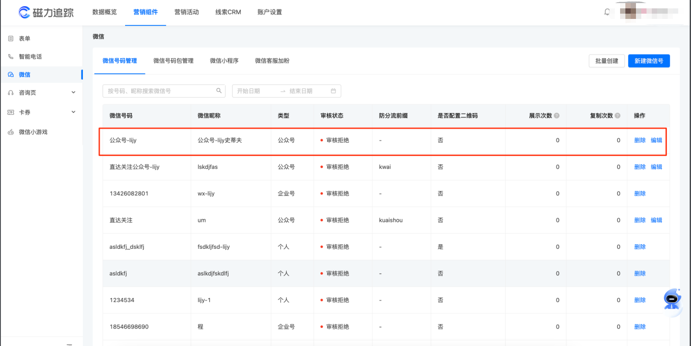Click the nickname cell wx-lijy
This screenshot has height=346, width=691.
tap(206, 194)
